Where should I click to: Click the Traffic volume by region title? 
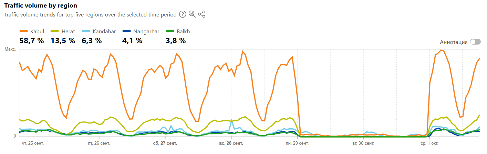[x=41, y=6]
